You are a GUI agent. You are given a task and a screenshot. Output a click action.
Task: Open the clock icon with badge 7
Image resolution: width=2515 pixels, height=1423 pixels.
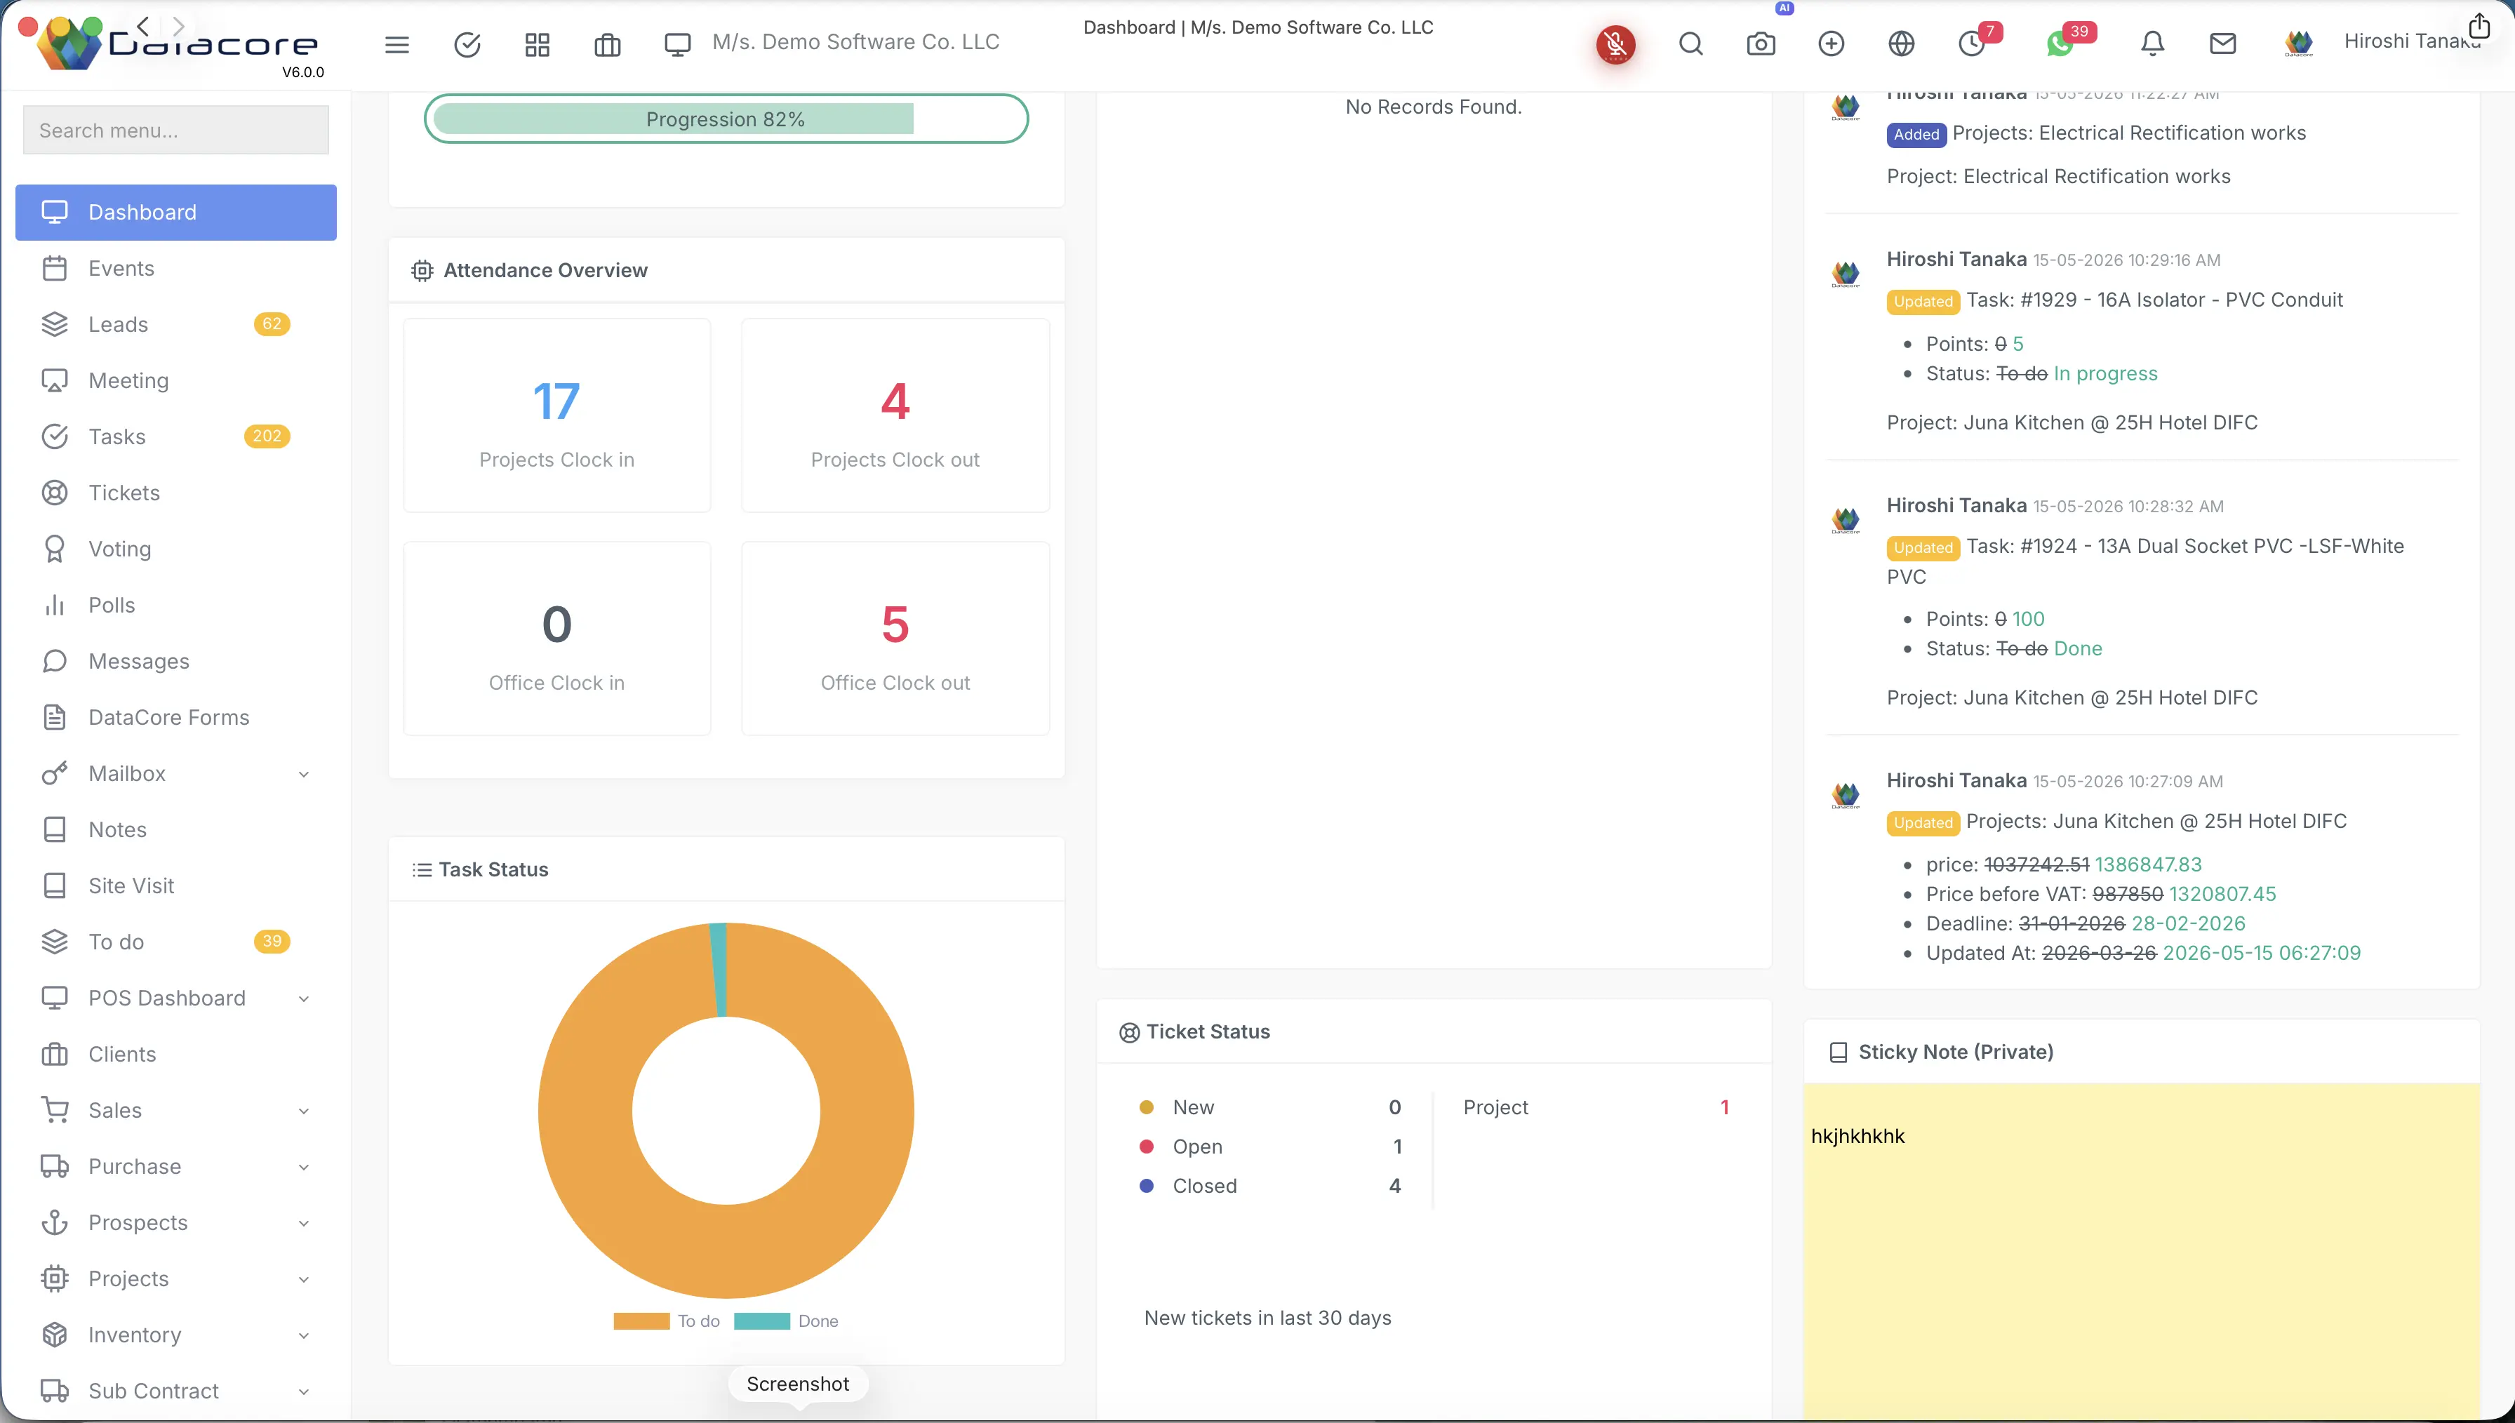1972,44
